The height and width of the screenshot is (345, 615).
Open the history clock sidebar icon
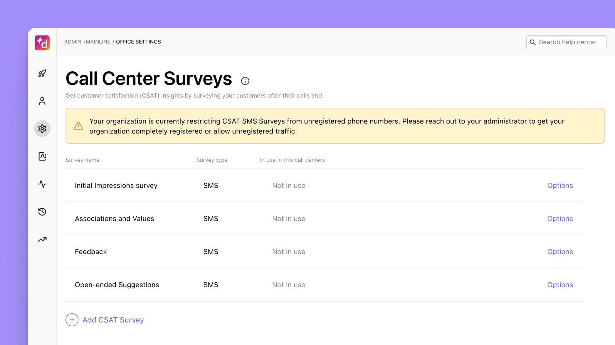pos(42,212)
